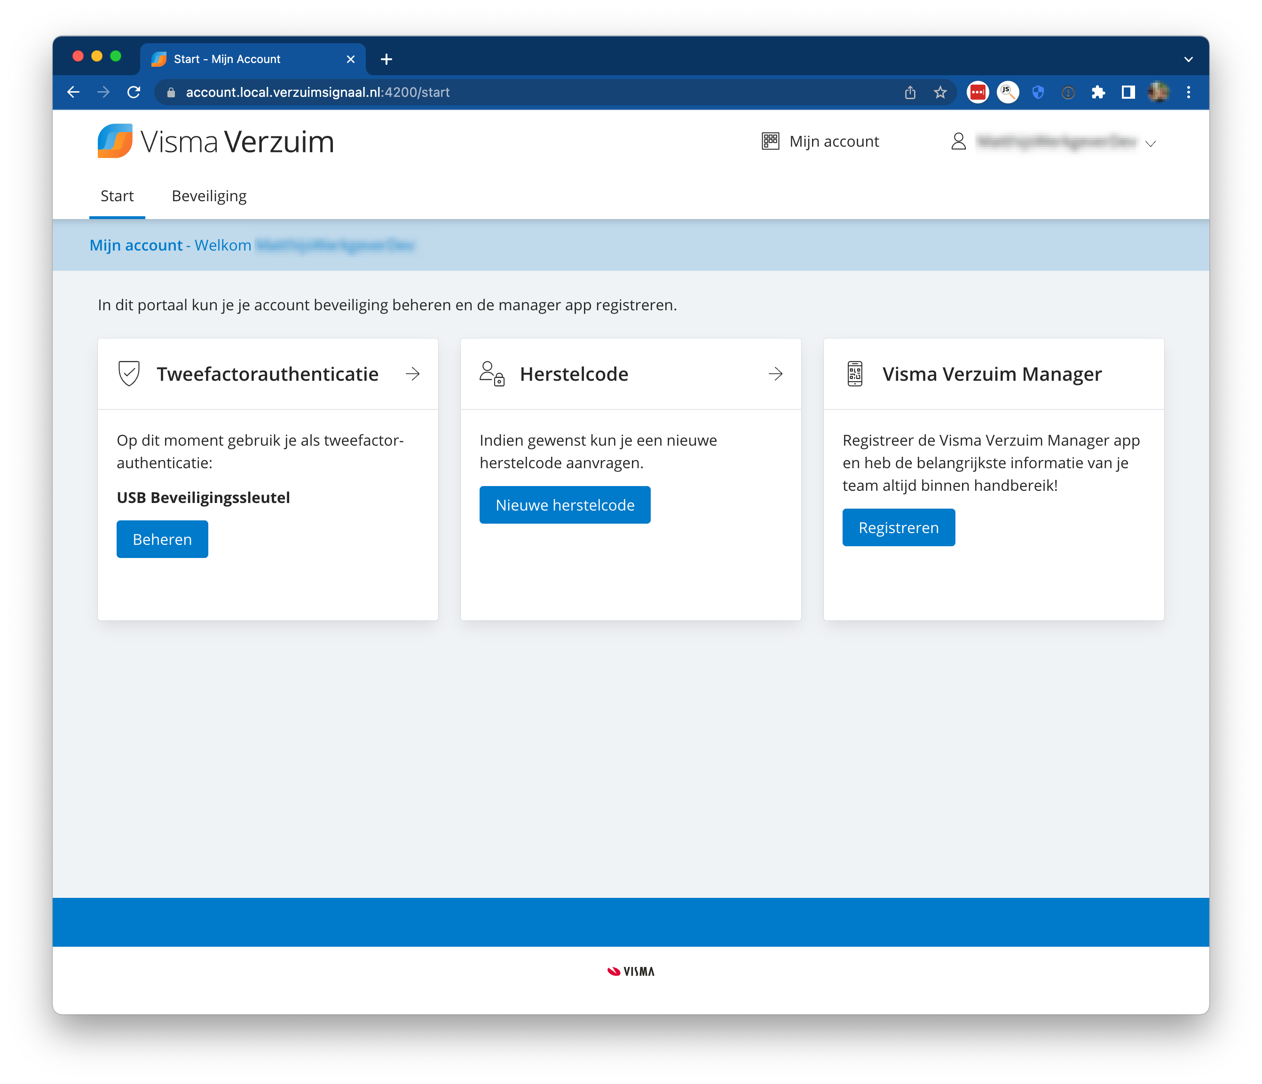Viewport: 1262px width, 1084px height.
Task: Follow the arrow on Herstelcode card
Action: click(x=775, y=373)
